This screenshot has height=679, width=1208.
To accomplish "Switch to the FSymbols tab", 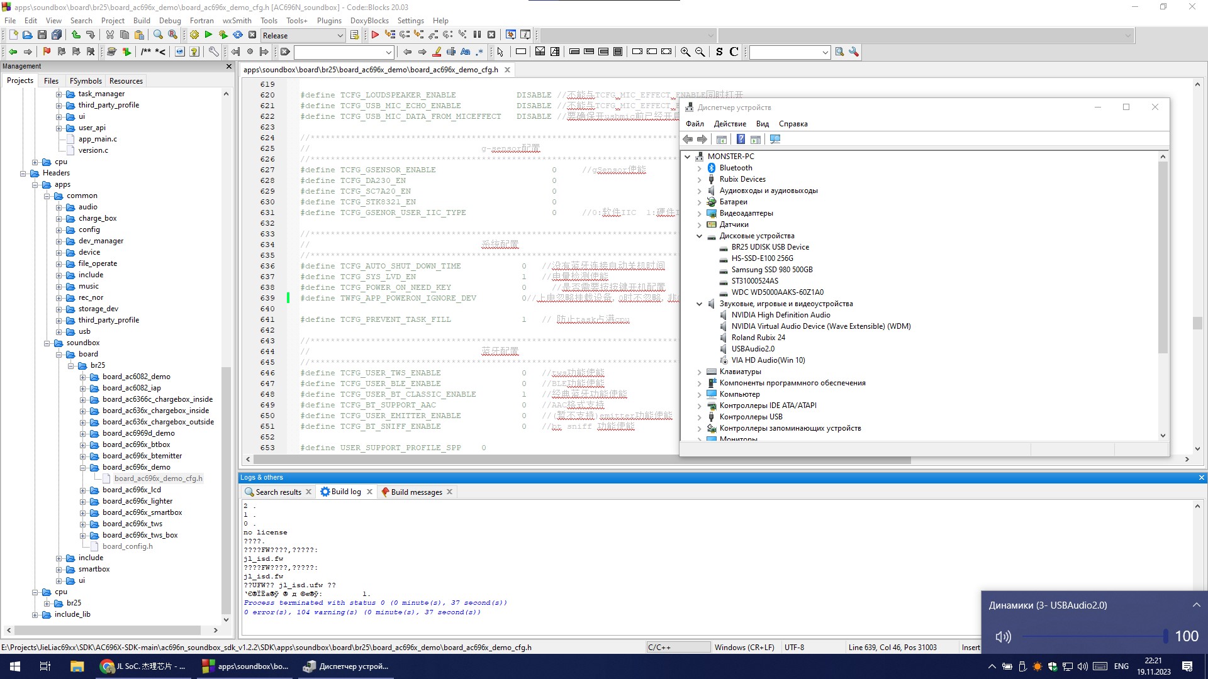I will point(86,81).
